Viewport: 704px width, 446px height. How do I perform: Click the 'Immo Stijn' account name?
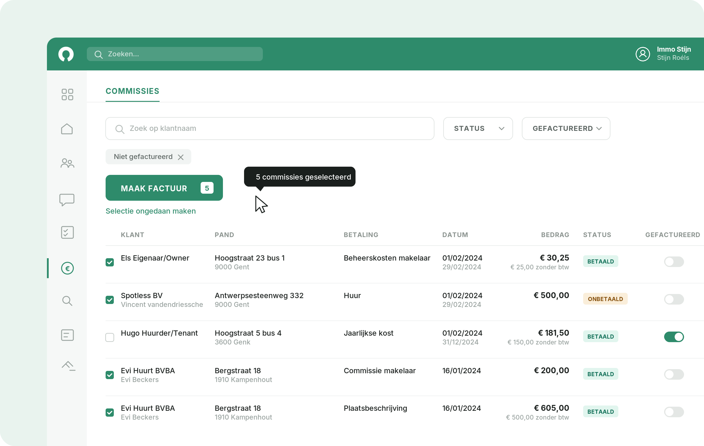click(674, 49)
